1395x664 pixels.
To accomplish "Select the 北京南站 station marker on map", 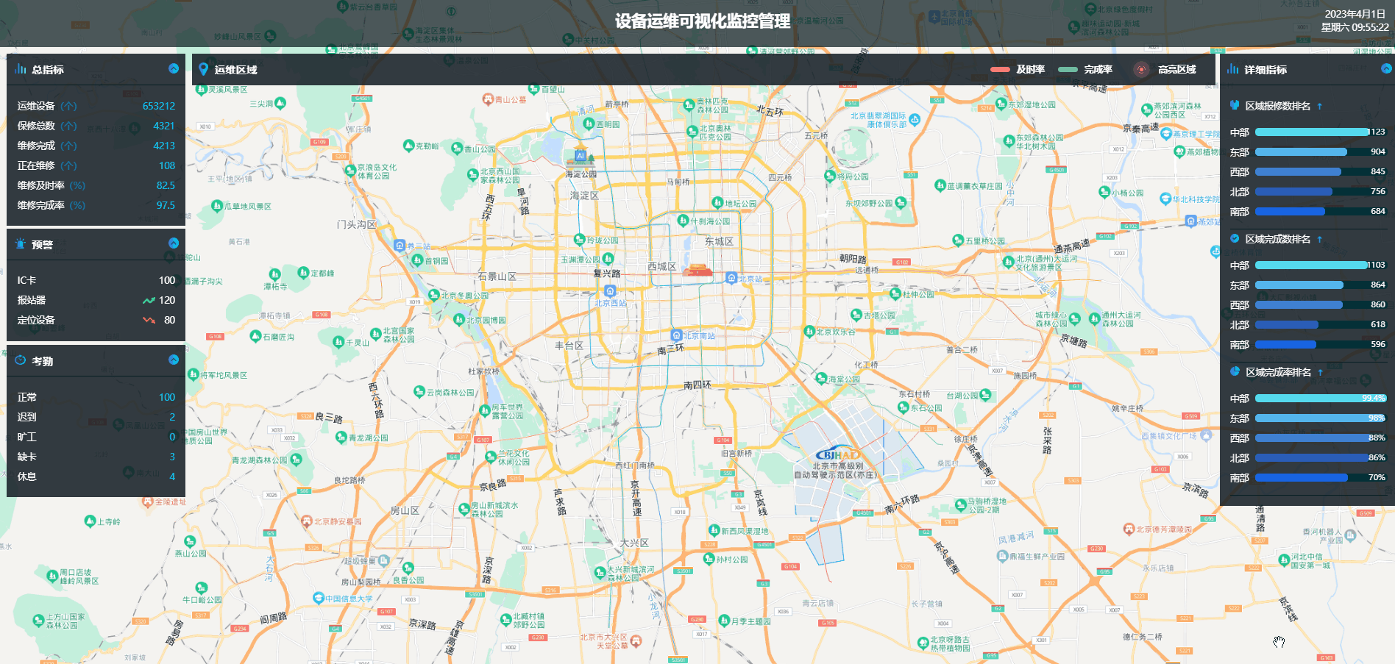I will [676, 335].
